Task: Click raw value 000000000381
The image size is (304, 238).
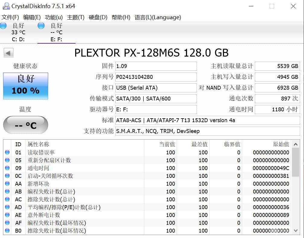Action: 271,176
